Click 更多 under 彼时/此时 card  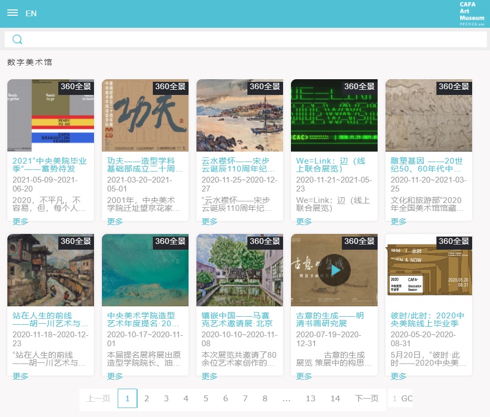point(399,377)
